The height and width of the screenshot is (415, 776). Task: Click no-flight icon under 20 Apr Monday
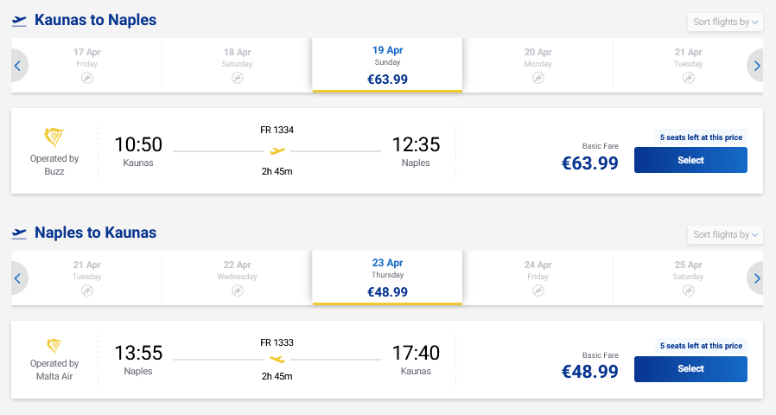(x=537, y=78)
